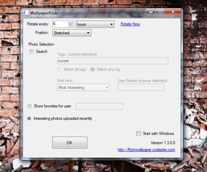Click the tags field containing sunset
The image size is (207, 172).
(x=113, y=61)
